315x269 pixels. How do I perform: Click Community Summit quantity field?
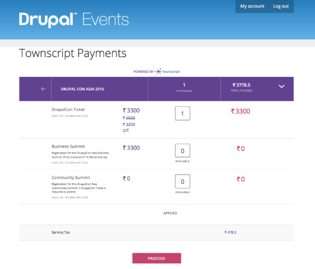pyautogui.click(x=182, y=182)
